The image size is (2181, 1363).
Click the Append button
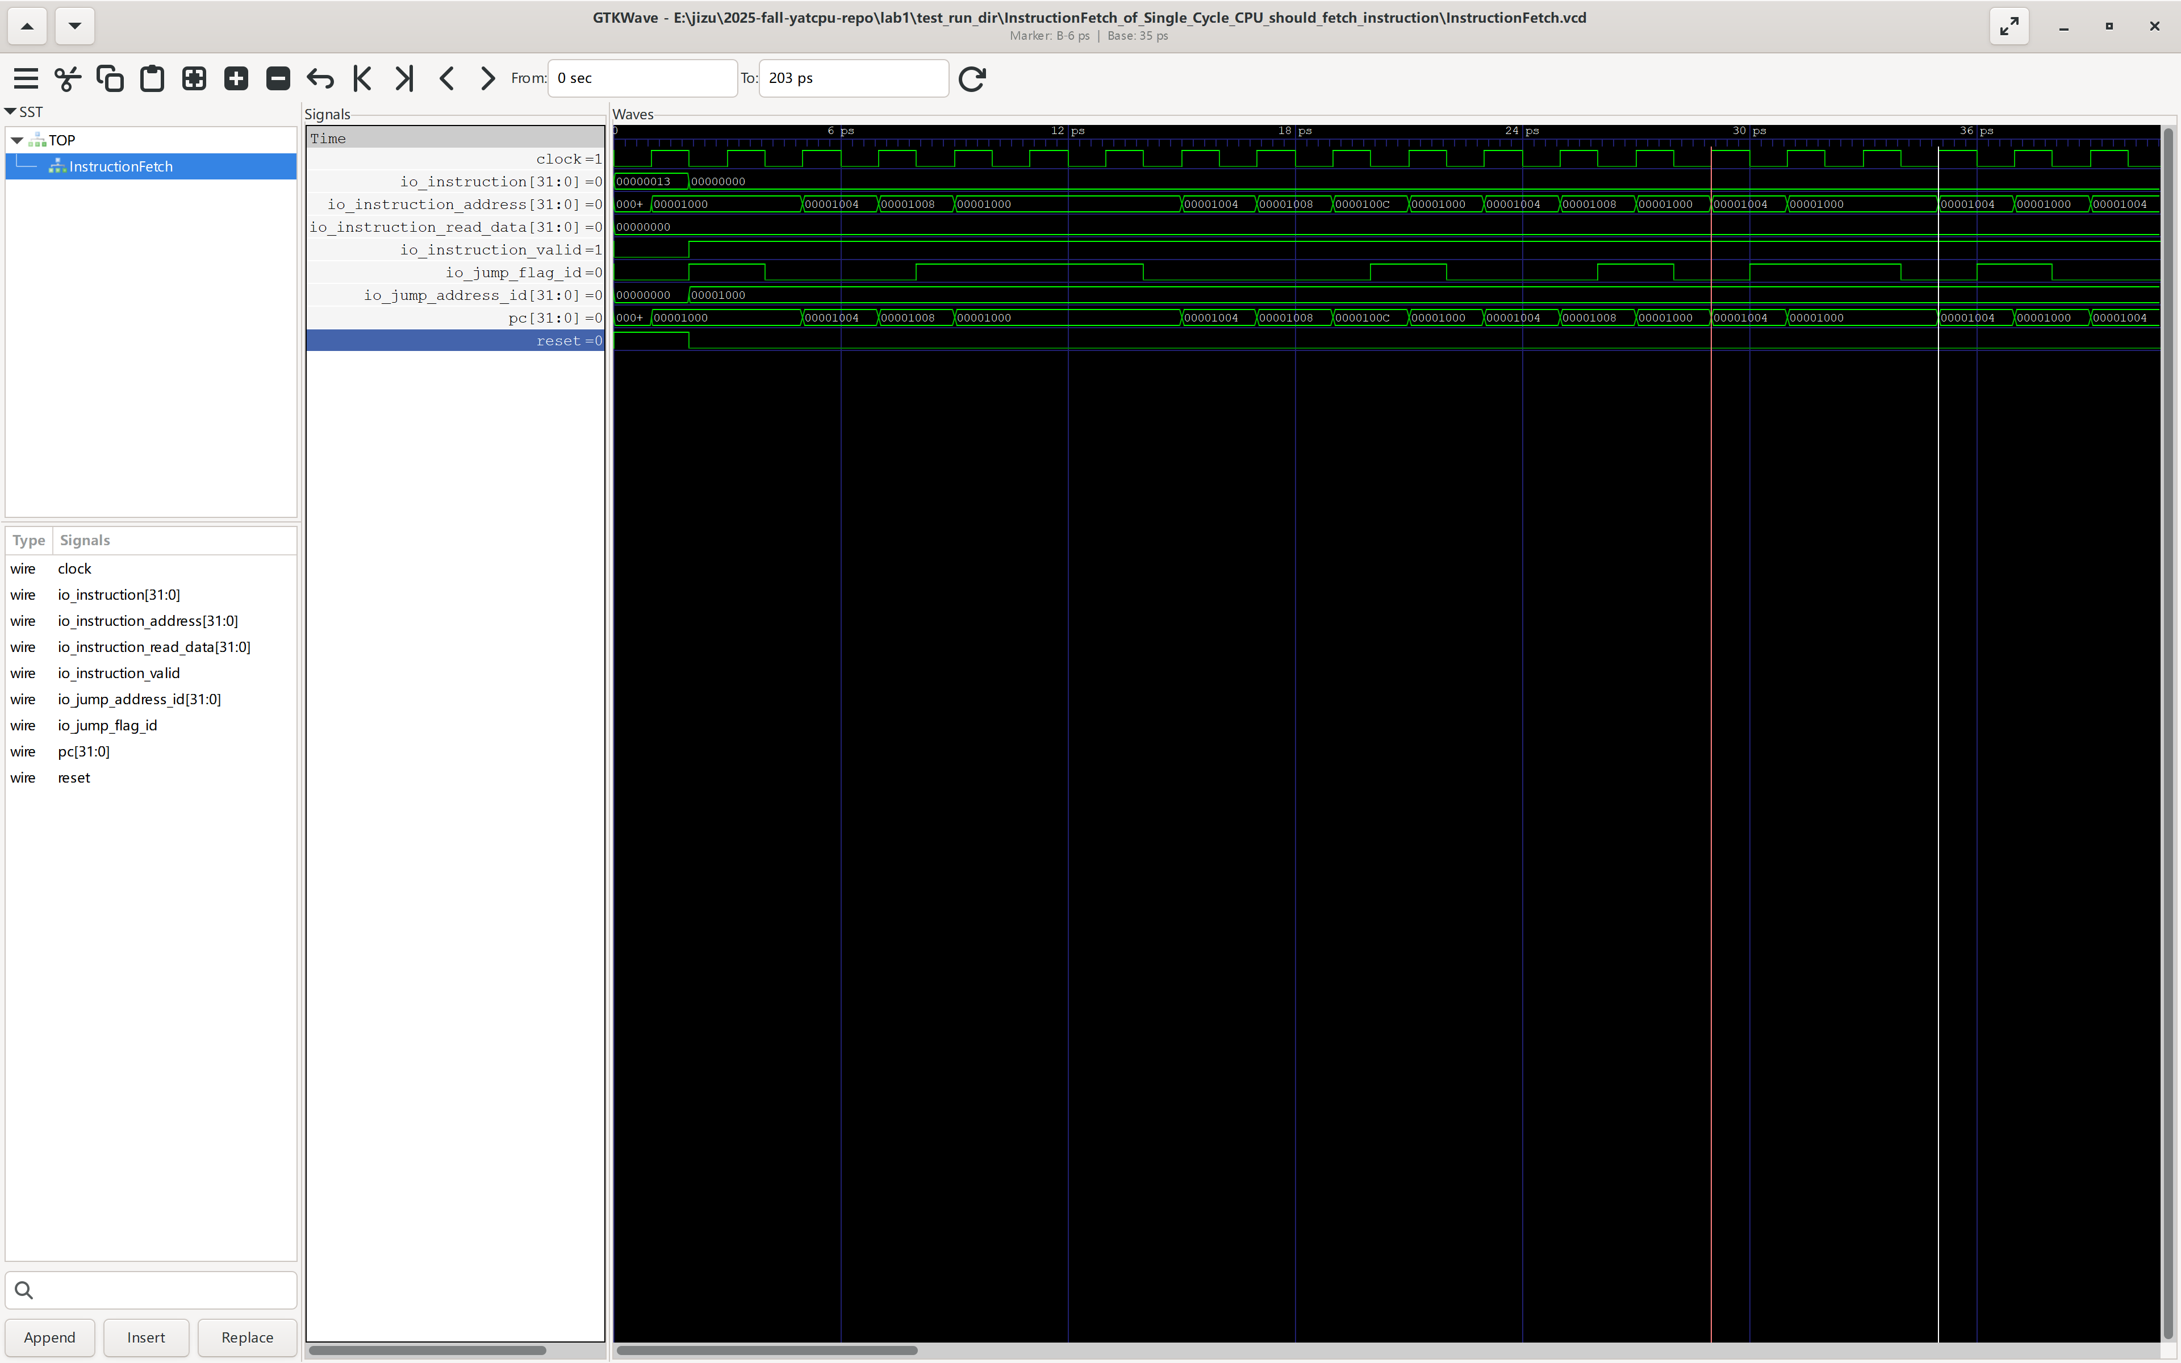click(x=49, y=1337)
